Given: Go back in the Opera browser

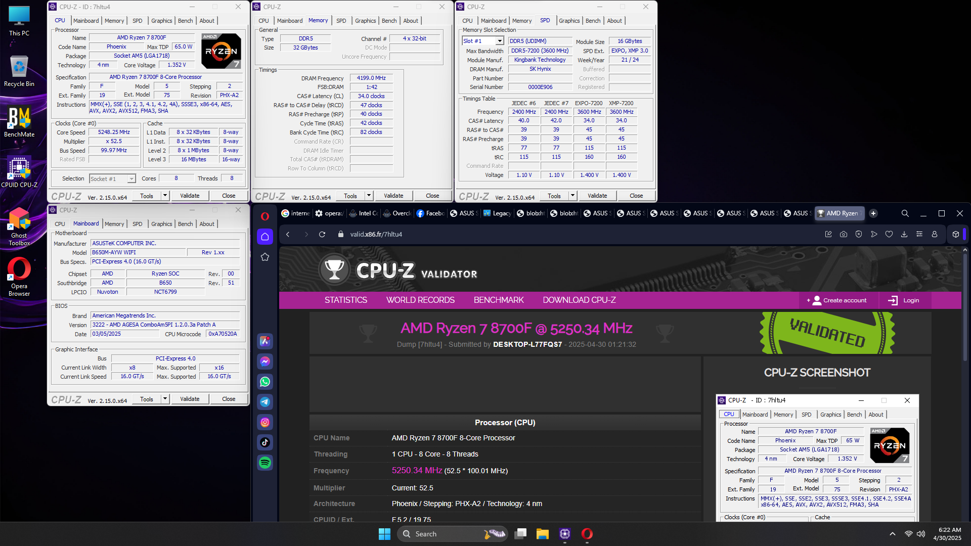Looking at the screenshot, I should coord(288,234).
